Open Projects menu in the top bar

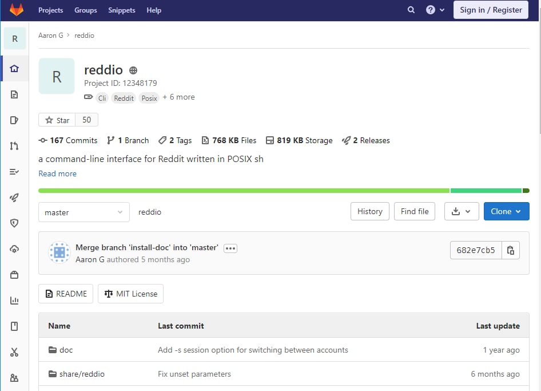tap(51, 10)
